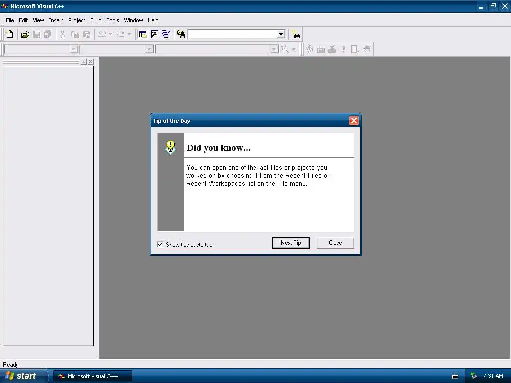Click the Paste clipboard icon
Screen dimensions: 511x383
pyautogui.click(x=86, y=34)
